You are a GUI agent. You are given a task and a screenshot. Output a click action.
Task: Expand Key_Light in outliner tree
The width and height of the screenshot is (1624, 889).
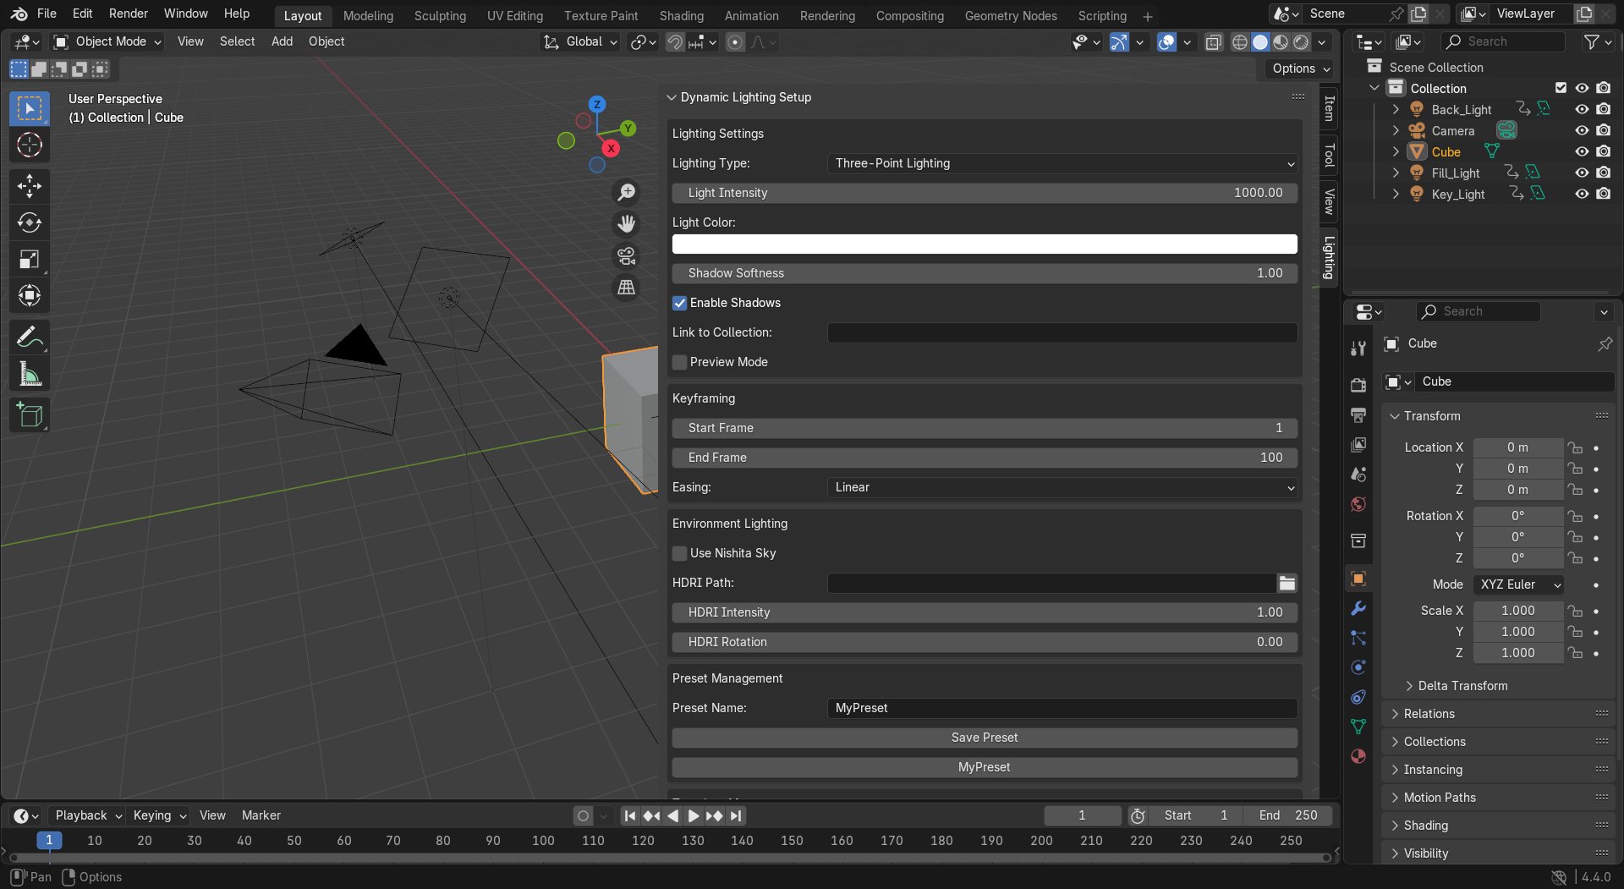pyautogui.click(x=1396, y=194)
